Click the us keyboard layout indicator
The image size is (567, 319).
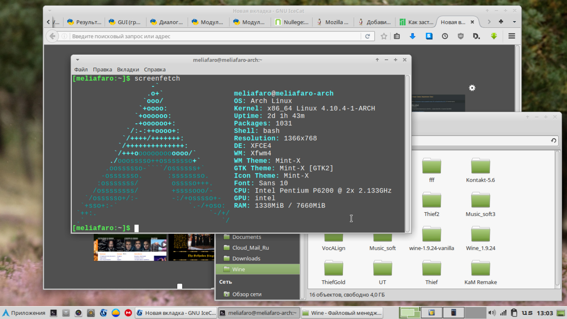point(527,313)
